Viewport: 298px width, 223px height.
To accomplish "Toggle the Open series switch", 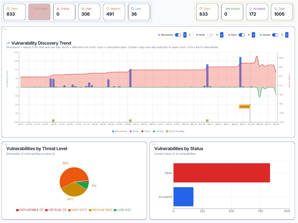I will click(x=242, y=35).
